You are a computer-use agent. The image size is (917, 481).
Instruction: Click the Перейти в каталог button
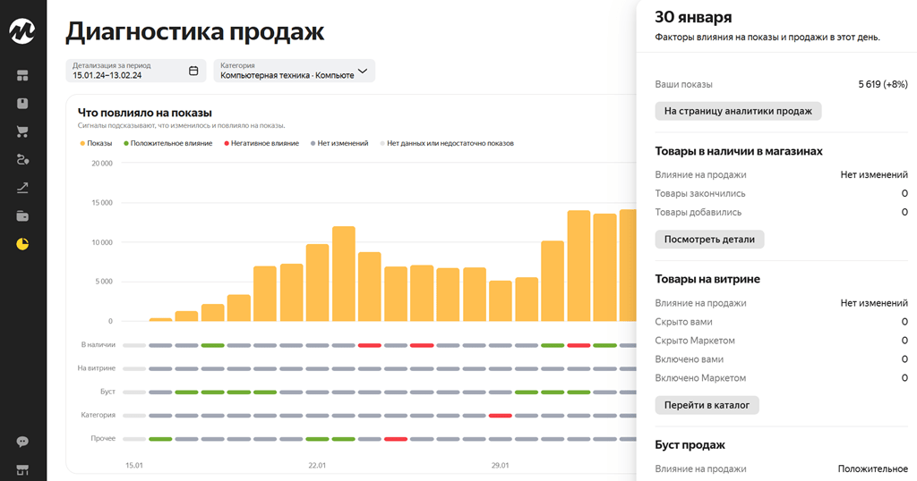click(x=707, y=405)
